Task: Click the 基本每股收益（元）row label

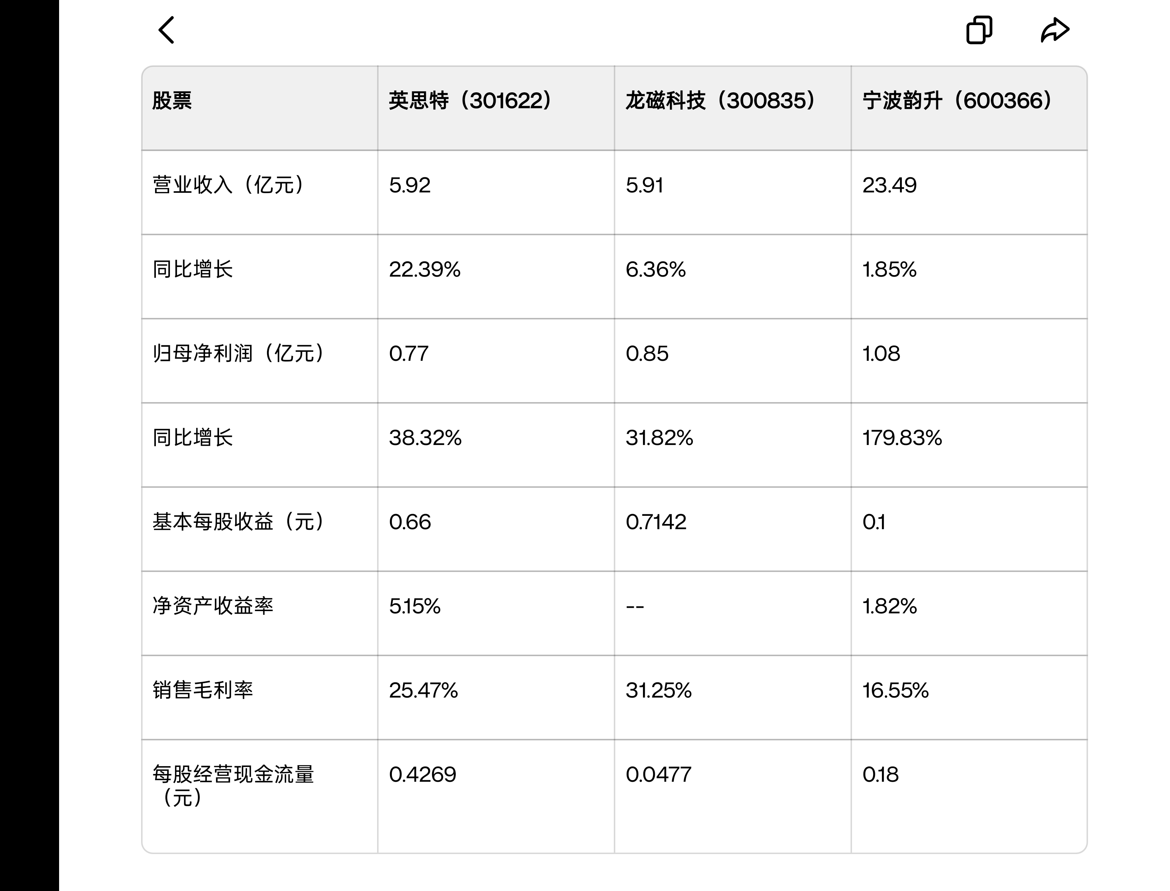Action: click(240, 521)
